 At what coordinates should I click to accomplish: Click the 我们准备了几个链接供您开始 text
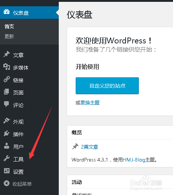(x=116, y=50)
